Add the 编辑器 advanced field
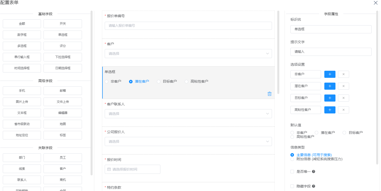Viewport: 381px width, 191px height. click(63, 113)
